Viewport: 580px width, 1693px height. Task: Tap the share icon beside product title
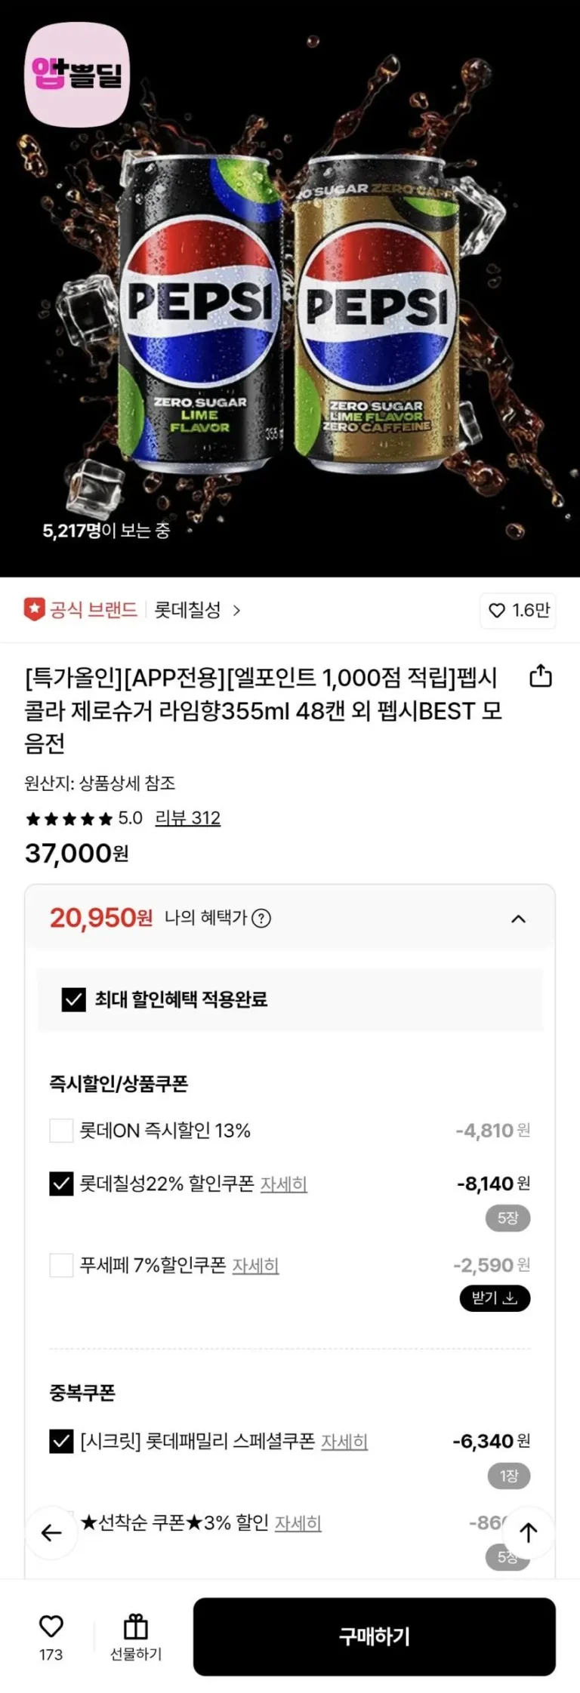point(540,676)
